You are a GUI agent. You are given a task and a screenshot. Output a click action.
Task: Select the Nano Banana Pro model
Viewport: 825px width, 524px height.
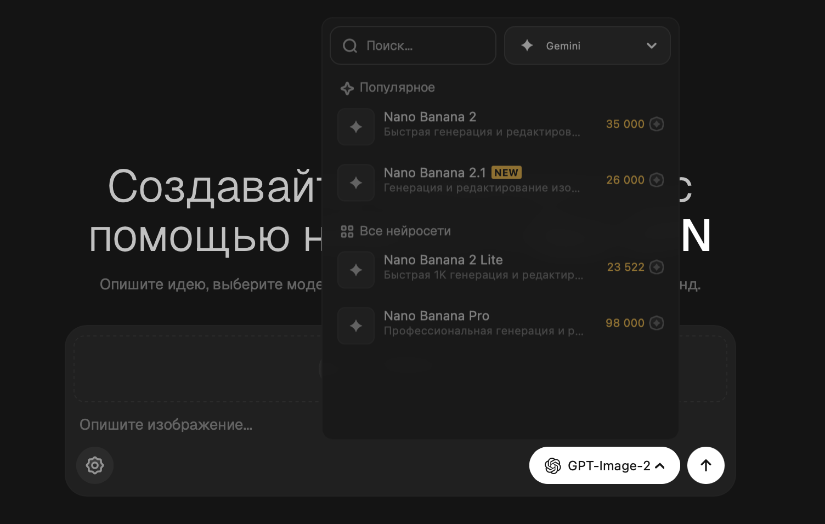(501, 326)
